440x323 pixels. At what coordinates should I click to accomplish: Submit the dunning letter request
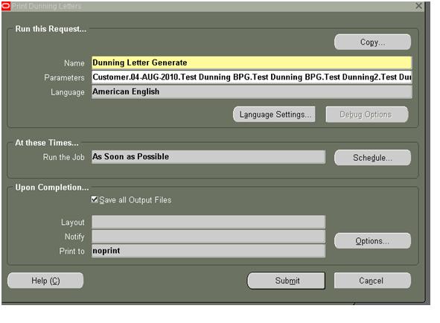[x=286, y=281]
